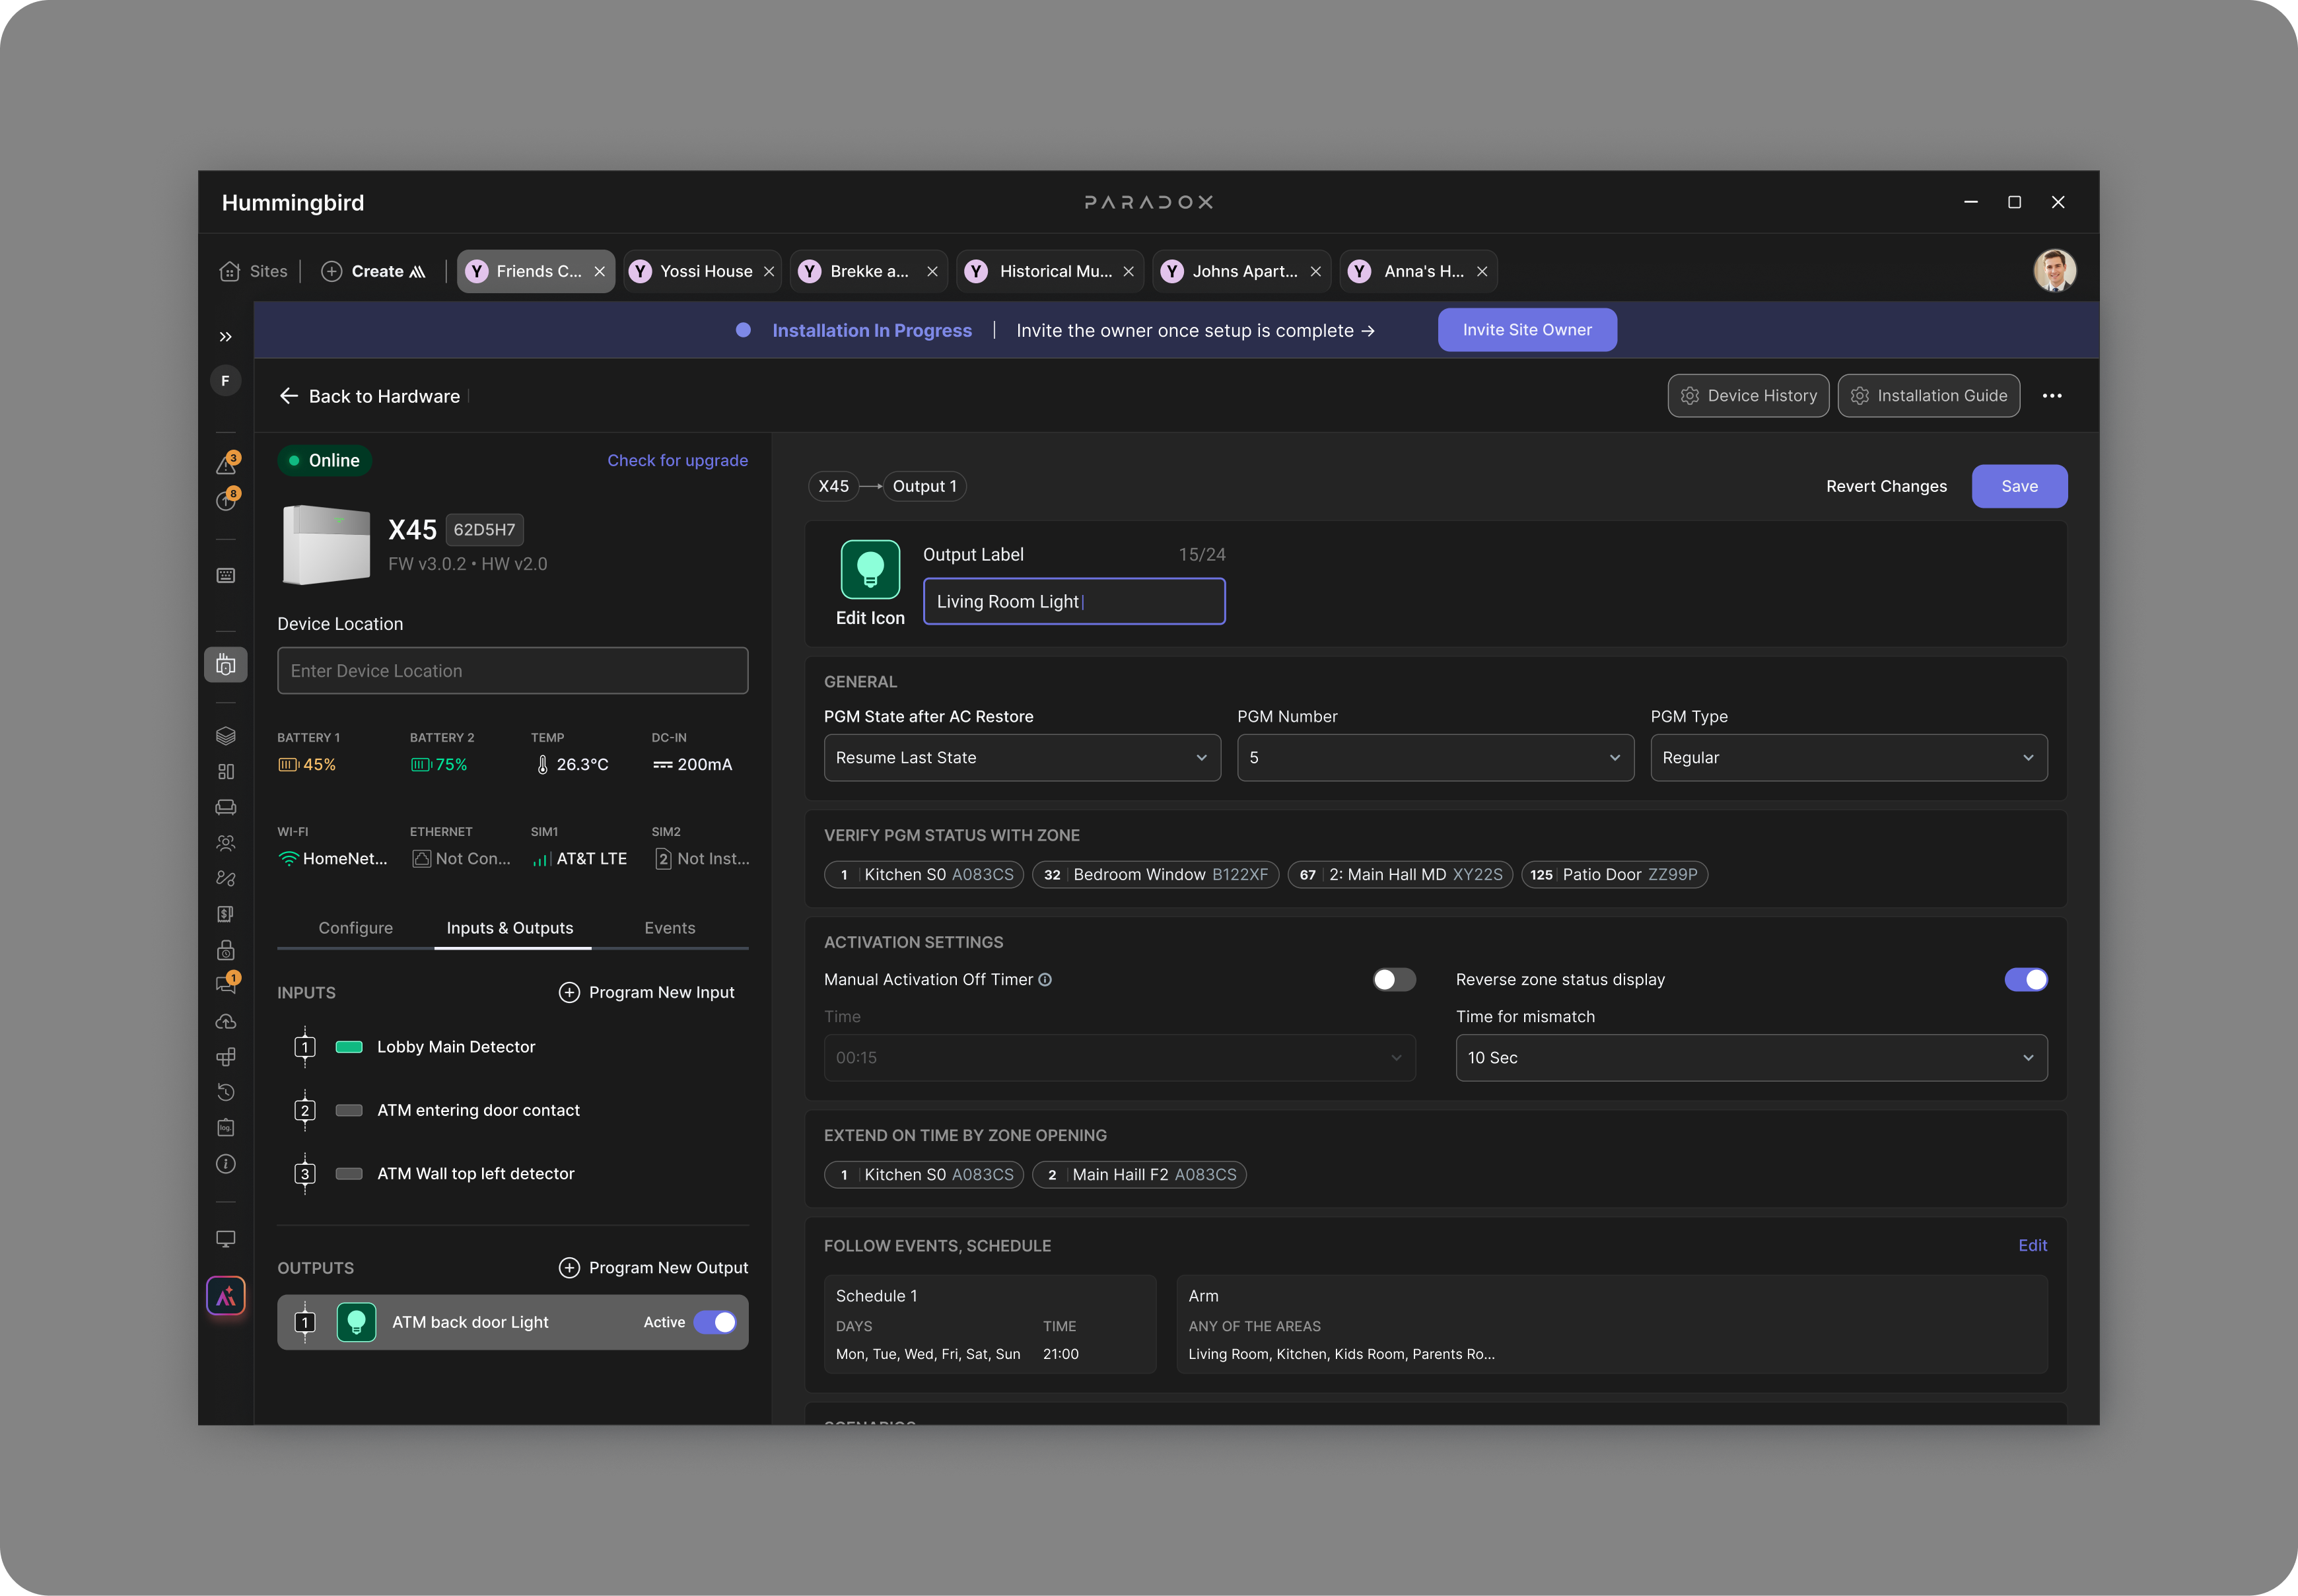2298x1596 pixels.
Task: Open the lock with clock icon in the sidebar
Action: click(x=226, y=950)
